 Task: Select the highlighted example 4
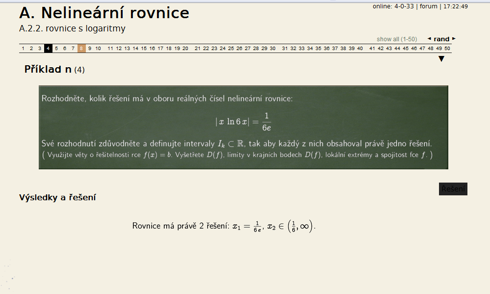[x=48, y=48]
